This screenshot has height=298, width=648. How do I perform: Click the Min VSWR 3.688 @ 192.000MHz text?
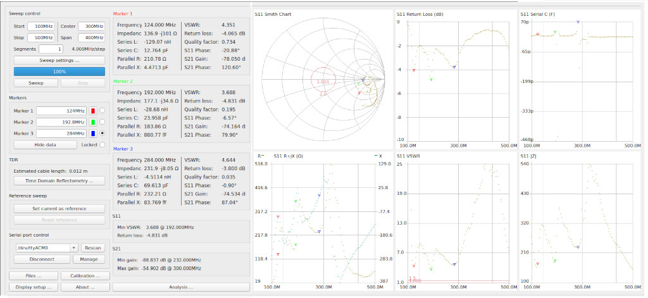[156, 227]
